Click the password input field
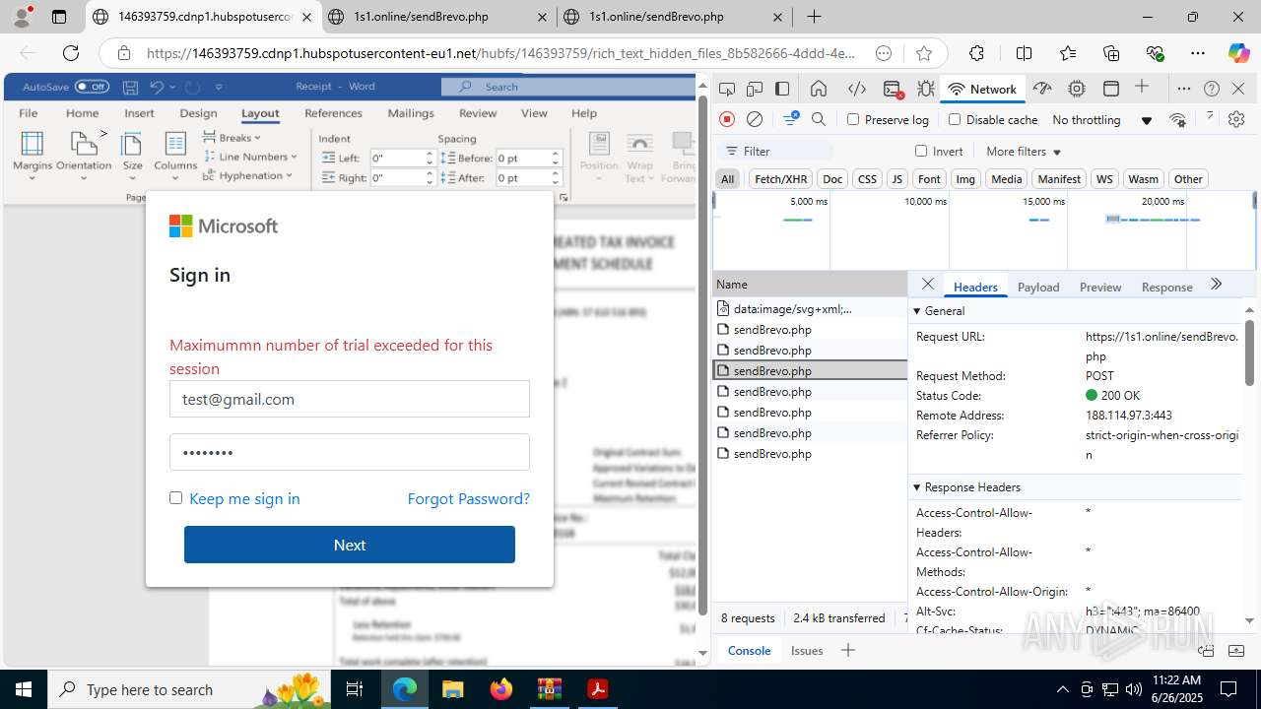This screenshot has width=1261, height=709. click(x=350, y=452)
